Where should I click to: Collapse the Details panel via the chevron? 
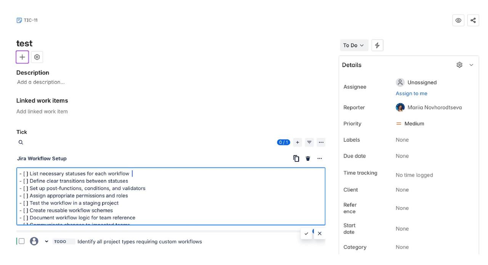click(471, 65)
